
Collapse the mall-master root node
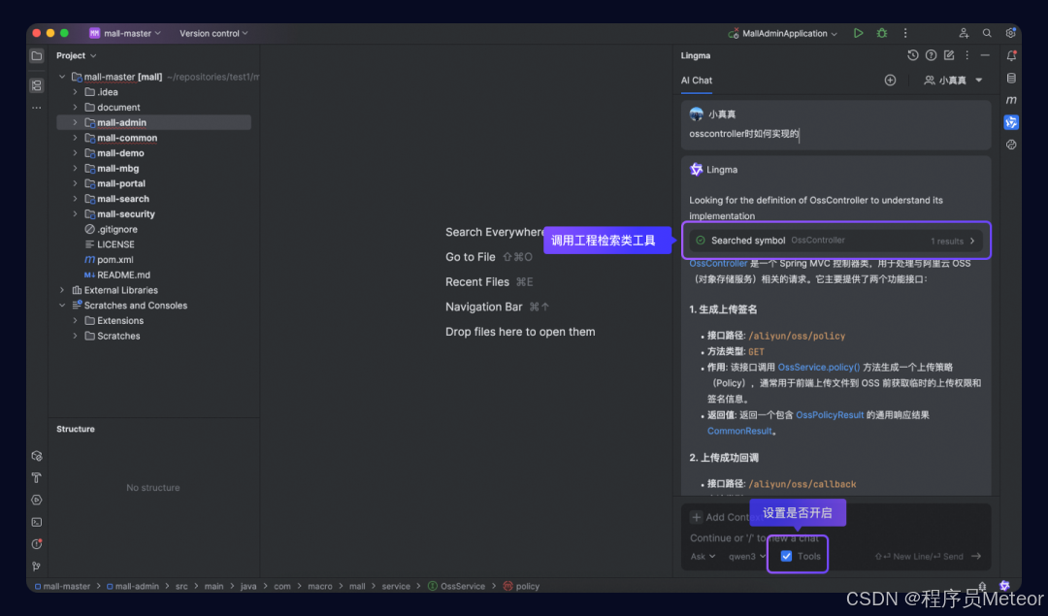[x=62, y=77]
